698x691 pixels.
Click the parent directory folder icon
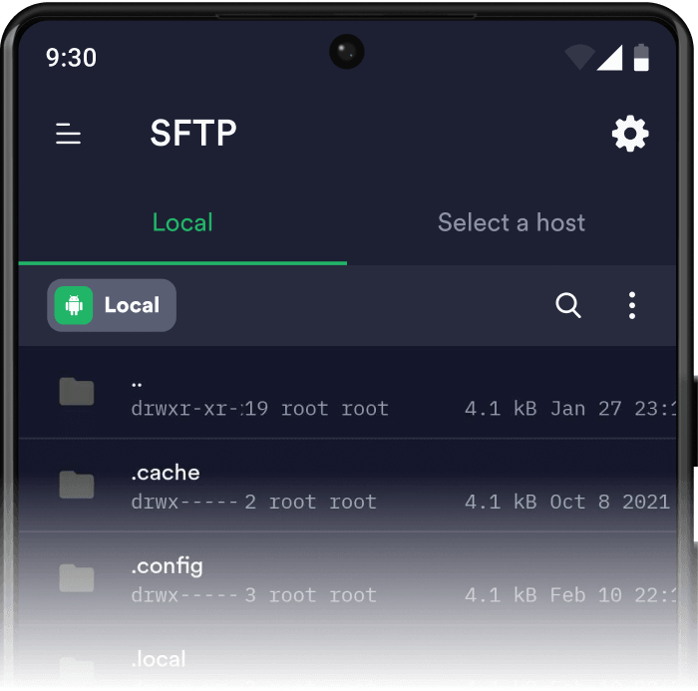pyautogui.click(x=77, y=393)
